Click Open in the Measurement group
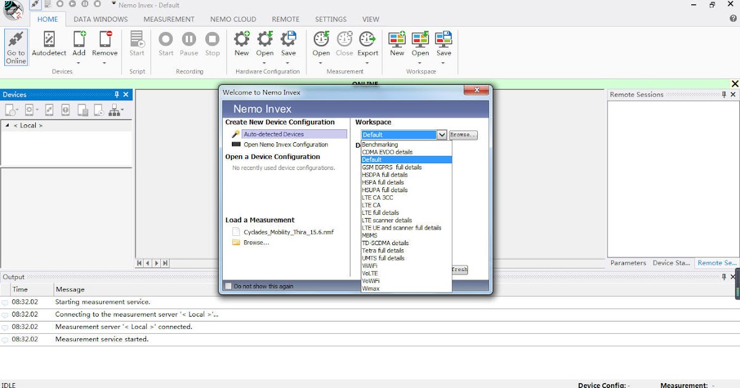 click(321, 44)
